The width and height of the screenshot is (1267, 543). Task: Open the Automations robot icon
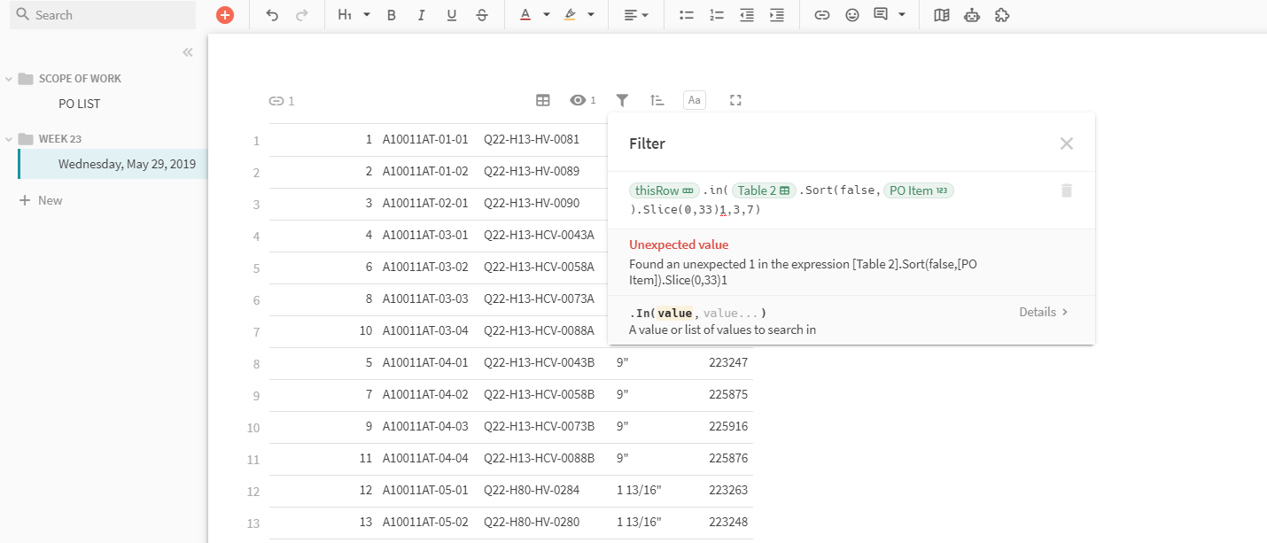coord(972,15)
